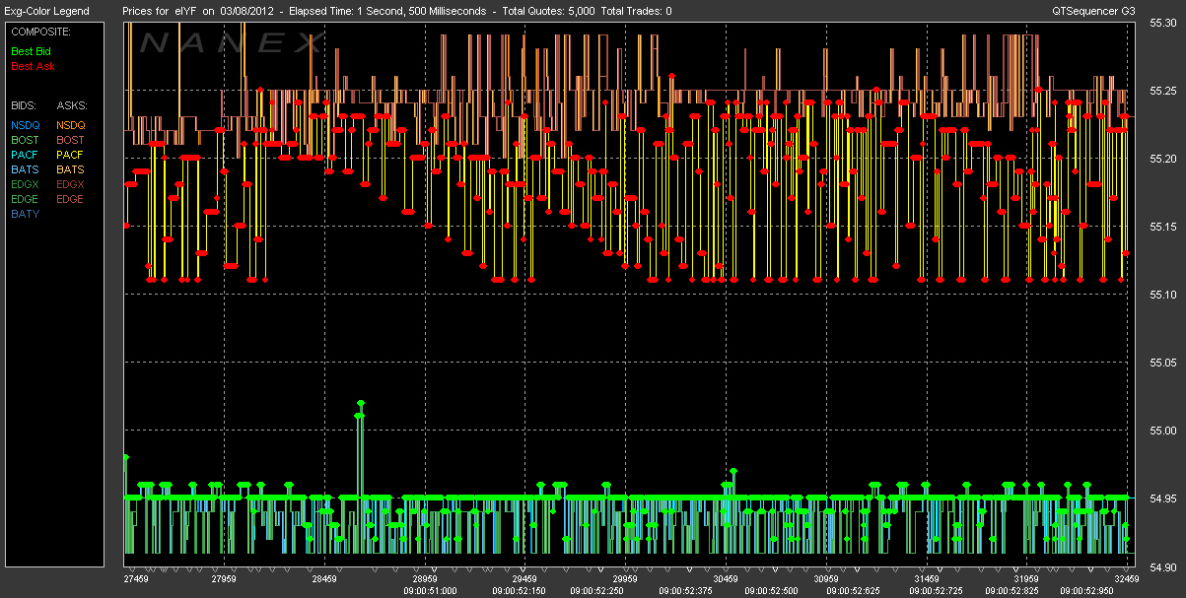Click the 55.05 price axis label
Viewport: 1186px width, 598px height.
tap(1164, 363)
